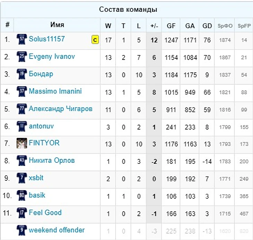Image resolution: width=253 pixels, height=240 pixels.
Task: Click the number 43 jersey icon
Action: pos(22,161)
